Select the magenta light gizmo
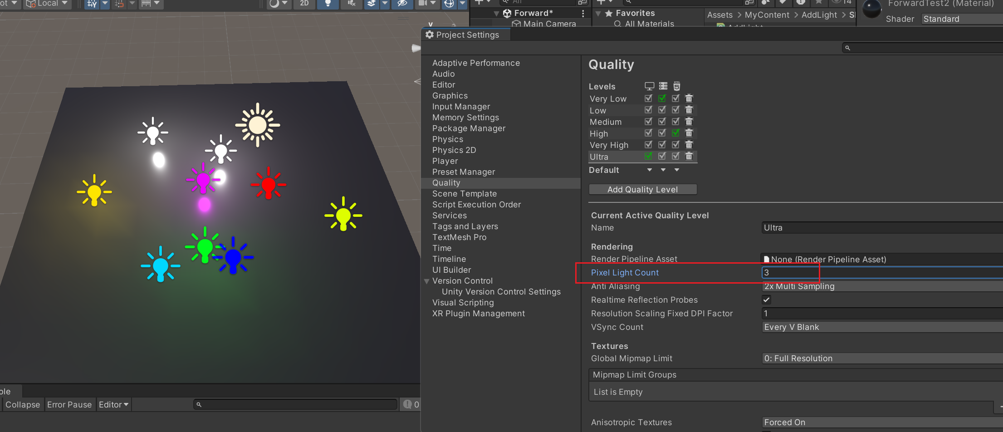1003x432 pixels. [x=203, y=180]
